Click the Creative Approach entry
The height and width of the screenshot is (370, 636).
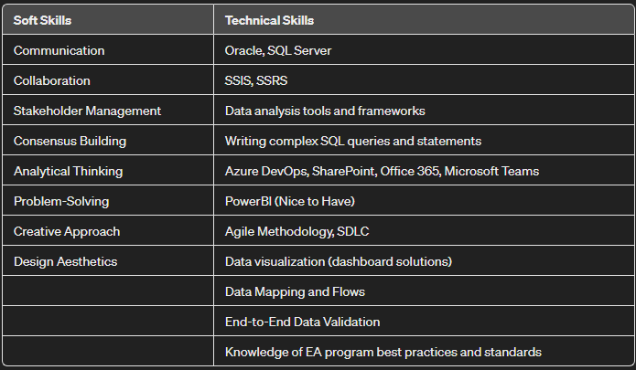pyautogui.click(x=108, y=231)
